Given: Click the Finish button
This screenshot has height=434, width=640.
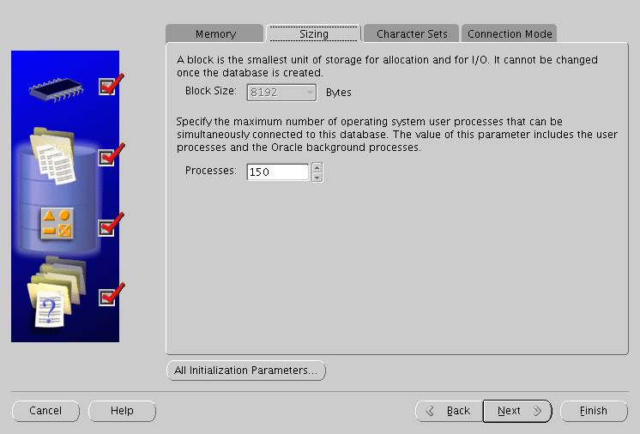Looking at the screenshot, I should [x=594, y=411].
